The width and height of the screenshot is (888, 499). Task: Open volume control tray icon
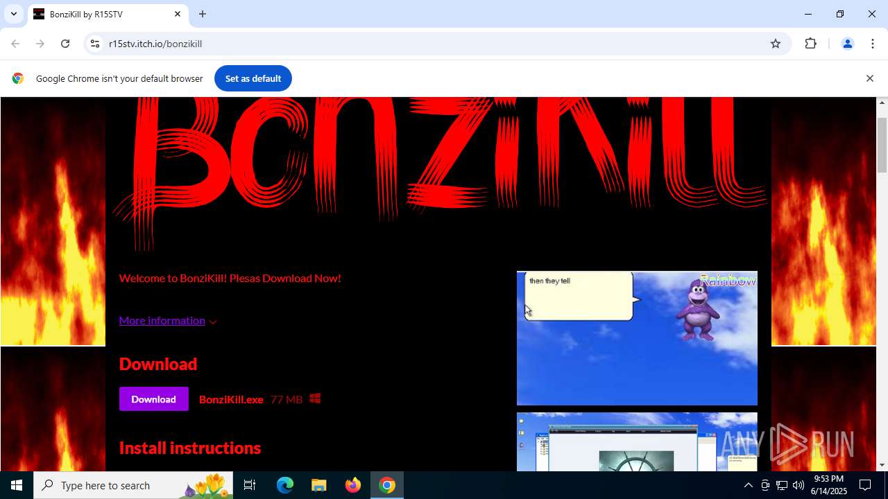[x=799, y=485]
